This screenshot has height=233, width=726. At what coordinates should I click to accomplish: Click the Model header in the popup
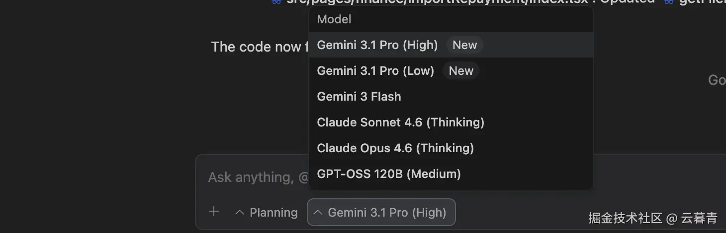(x=334, y=19)
